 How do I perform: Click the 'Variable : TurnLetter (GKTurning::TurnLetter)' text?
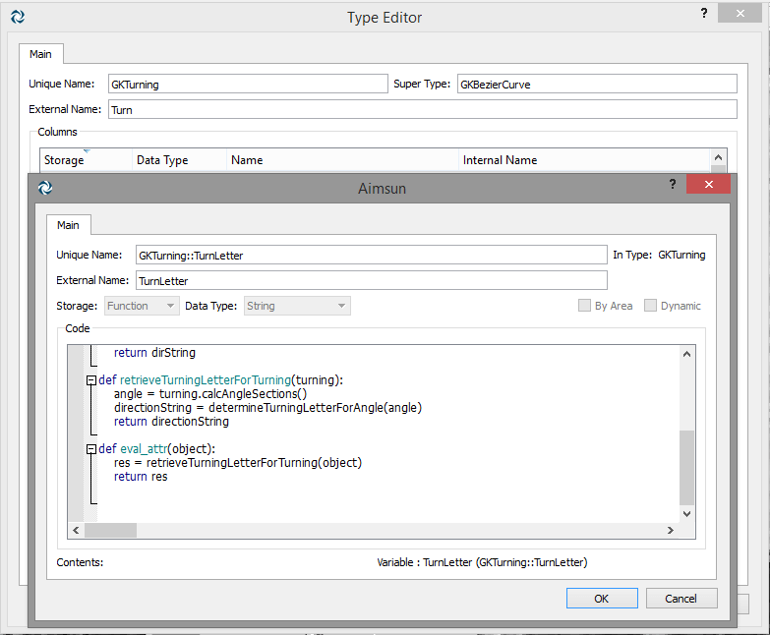(482, 562)
